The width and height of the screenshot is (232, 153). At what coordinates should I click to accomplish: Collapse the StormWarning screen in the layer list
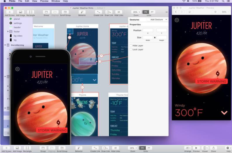[5, 45]
